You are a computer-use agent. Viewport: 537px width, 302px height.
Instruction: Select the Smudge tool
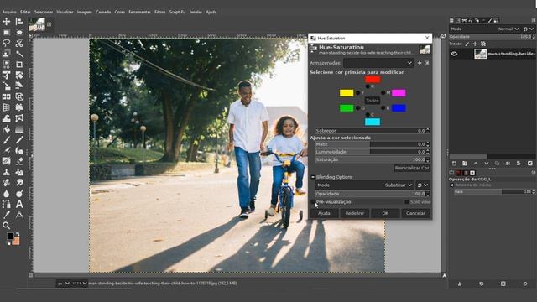(x=19, y=183)
